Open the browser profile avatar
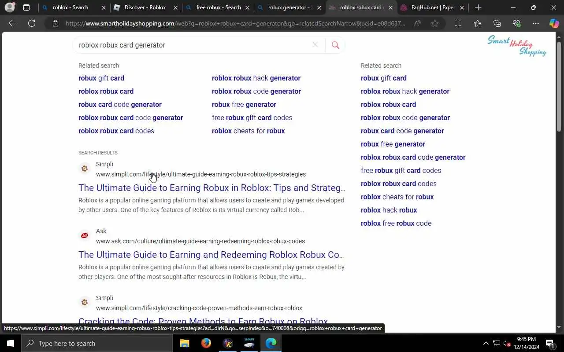564x352 pixels. (x=10, y=7)
